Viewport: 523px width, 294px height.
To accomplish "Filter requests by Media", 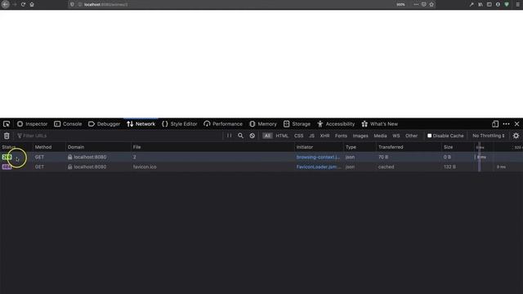I will click(x=380, y=136).
